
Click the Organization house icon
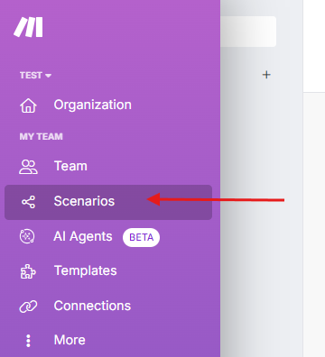(x=28, y=105)
